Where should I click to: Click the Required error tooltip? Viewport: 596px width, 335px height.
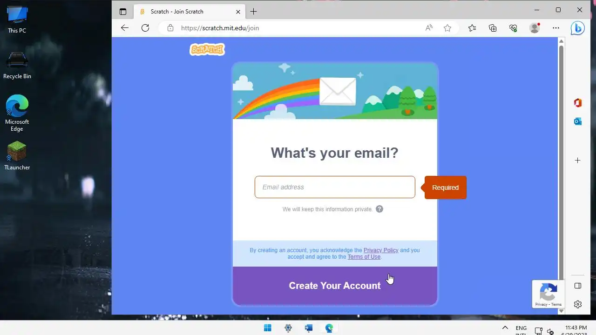click(x=445, y=188)
